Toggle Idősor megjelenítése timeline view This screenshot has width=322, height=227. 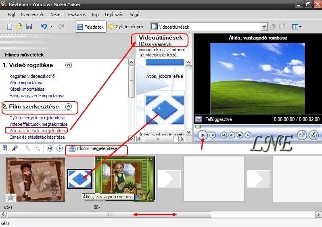93,148
